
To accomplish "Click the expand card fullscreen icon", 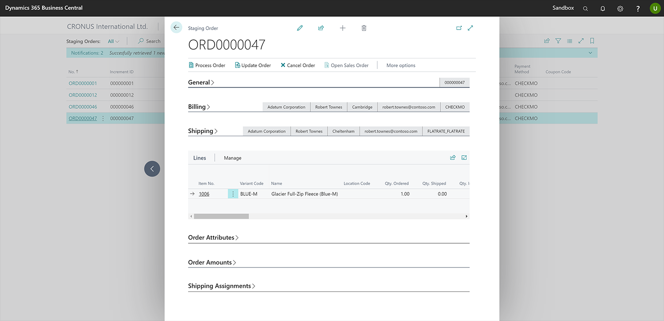I will (x=470, y=28).
